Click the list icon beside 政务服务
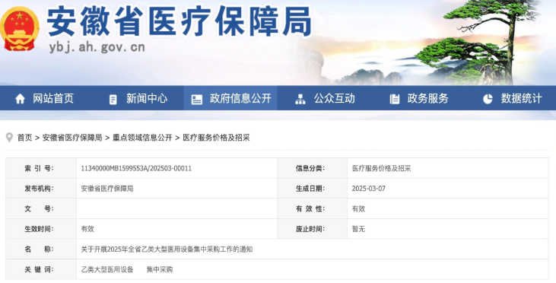The height and width of the screenshot is (283, 556). (x=395, y=100)
